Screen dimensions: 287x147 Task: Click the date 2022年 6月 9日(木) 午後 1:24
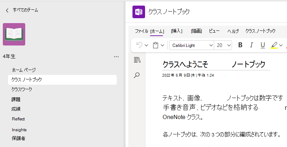[x=188, y=75]
